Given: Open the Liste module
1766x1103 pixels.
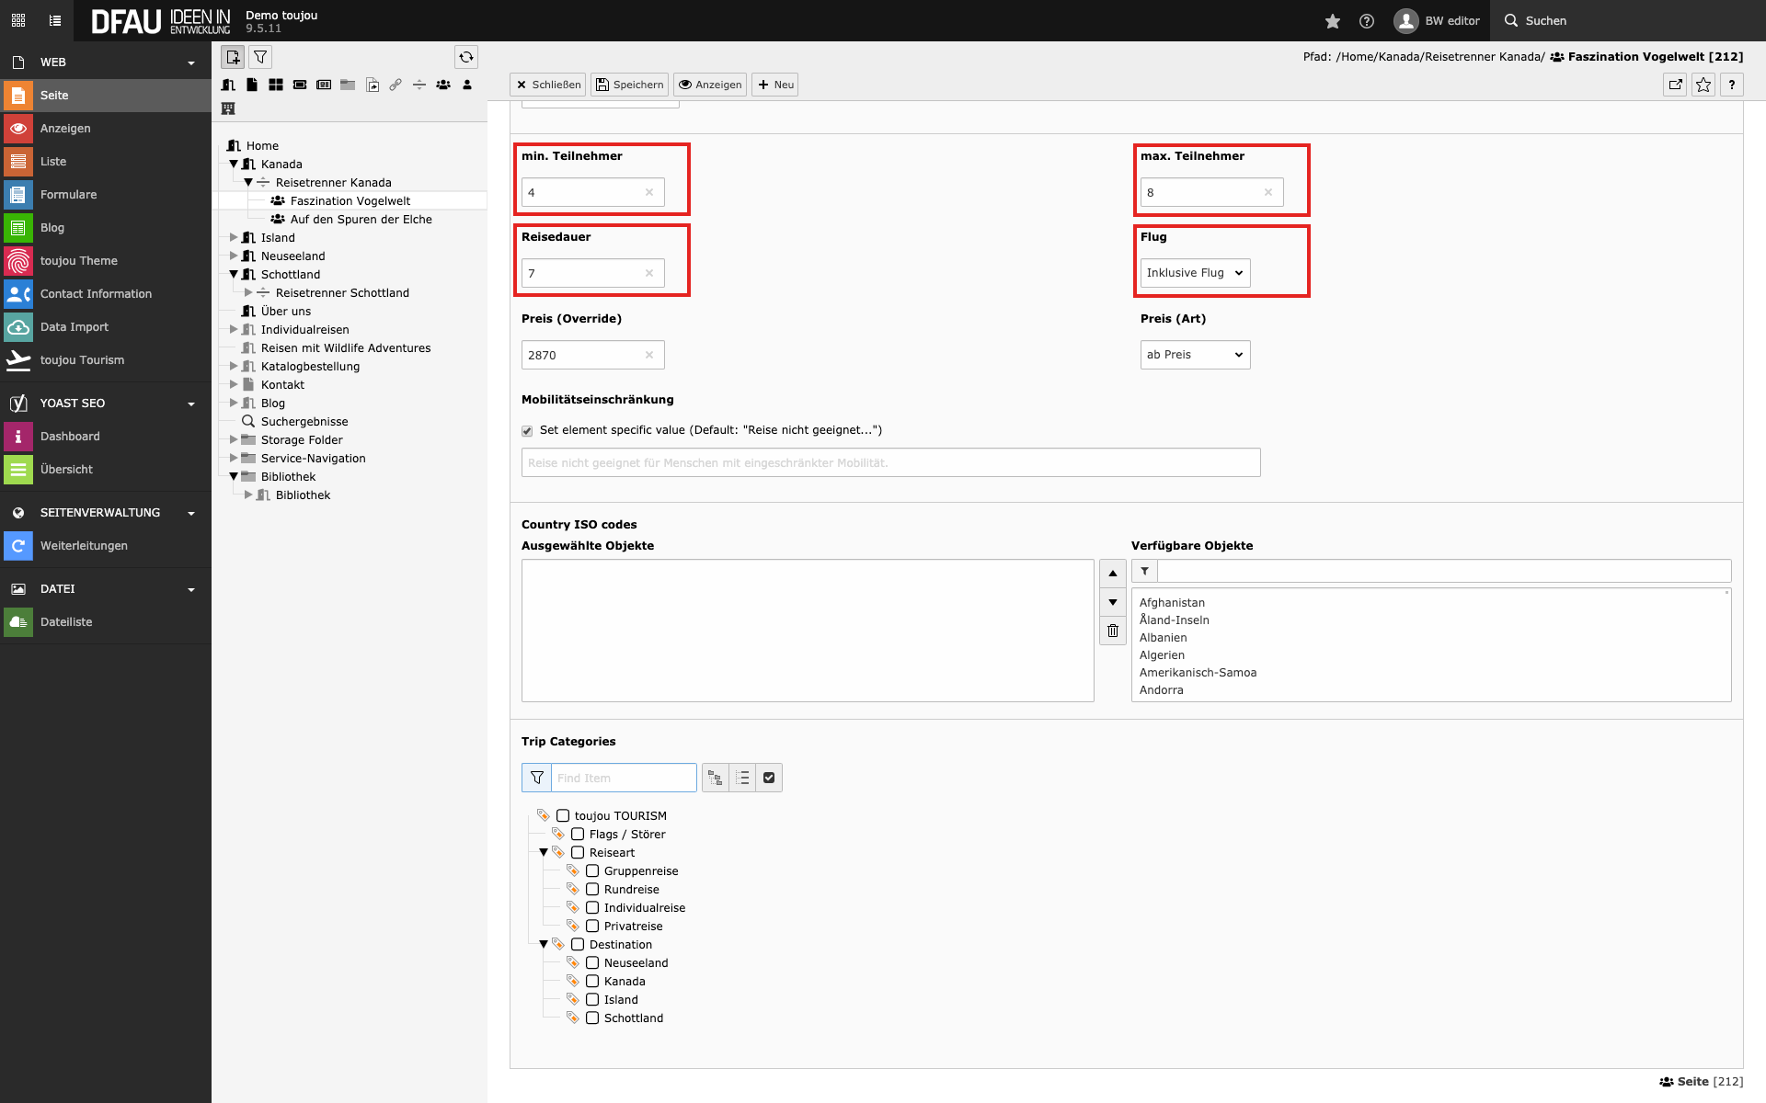Looking at the screenshot, I should coord(53,162).
